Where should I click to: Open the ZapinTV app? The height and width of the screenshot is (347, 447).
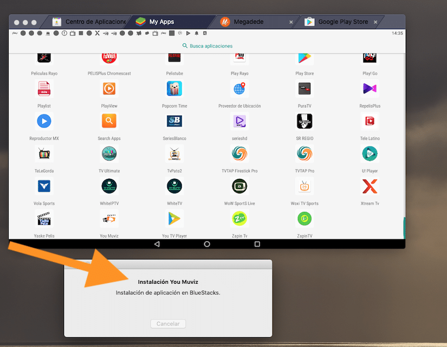304,218
